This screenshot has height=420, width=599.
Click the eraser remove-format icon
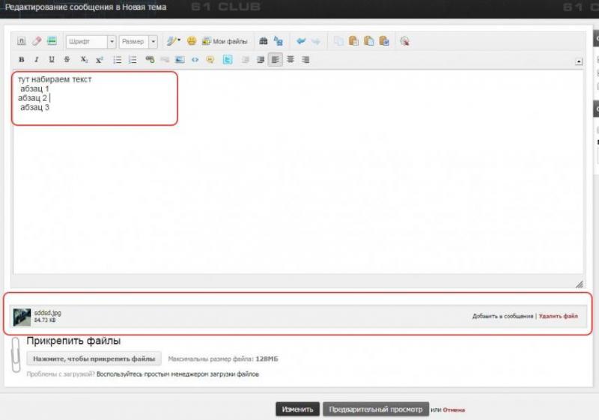point(37,42)
